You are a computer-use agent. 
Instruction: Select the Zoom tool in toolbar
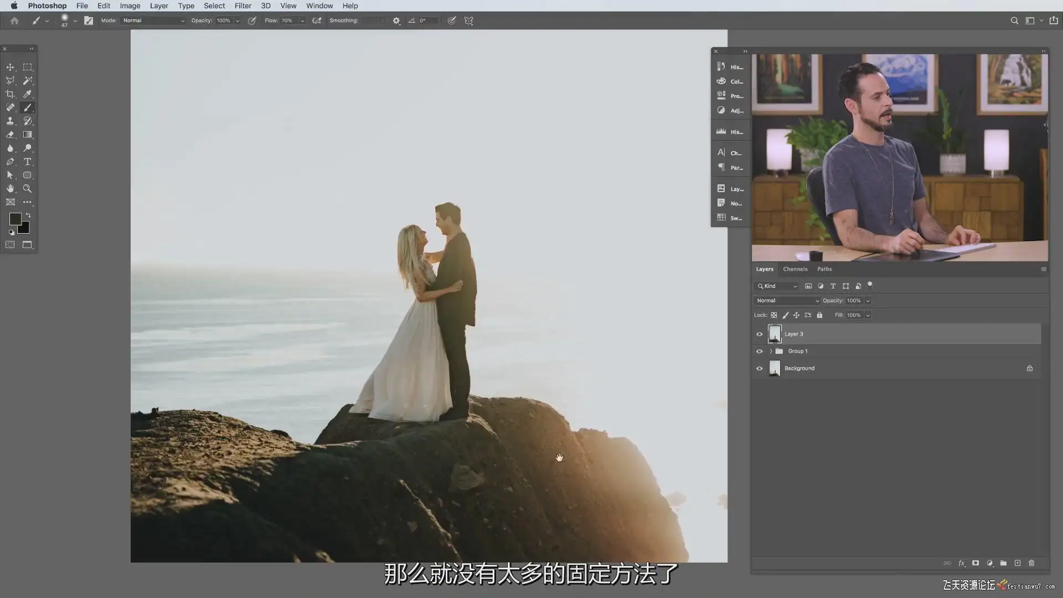pos(27,189)
